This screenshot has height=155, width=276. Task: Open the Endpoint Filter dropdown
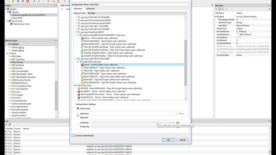point(137,13)
